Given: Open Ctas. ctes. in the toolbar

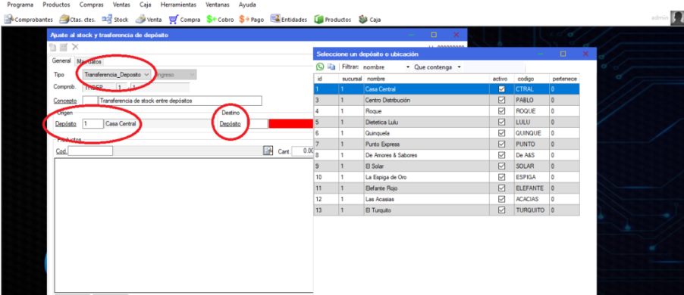Looking at the screenshot, I should [78, 20].
